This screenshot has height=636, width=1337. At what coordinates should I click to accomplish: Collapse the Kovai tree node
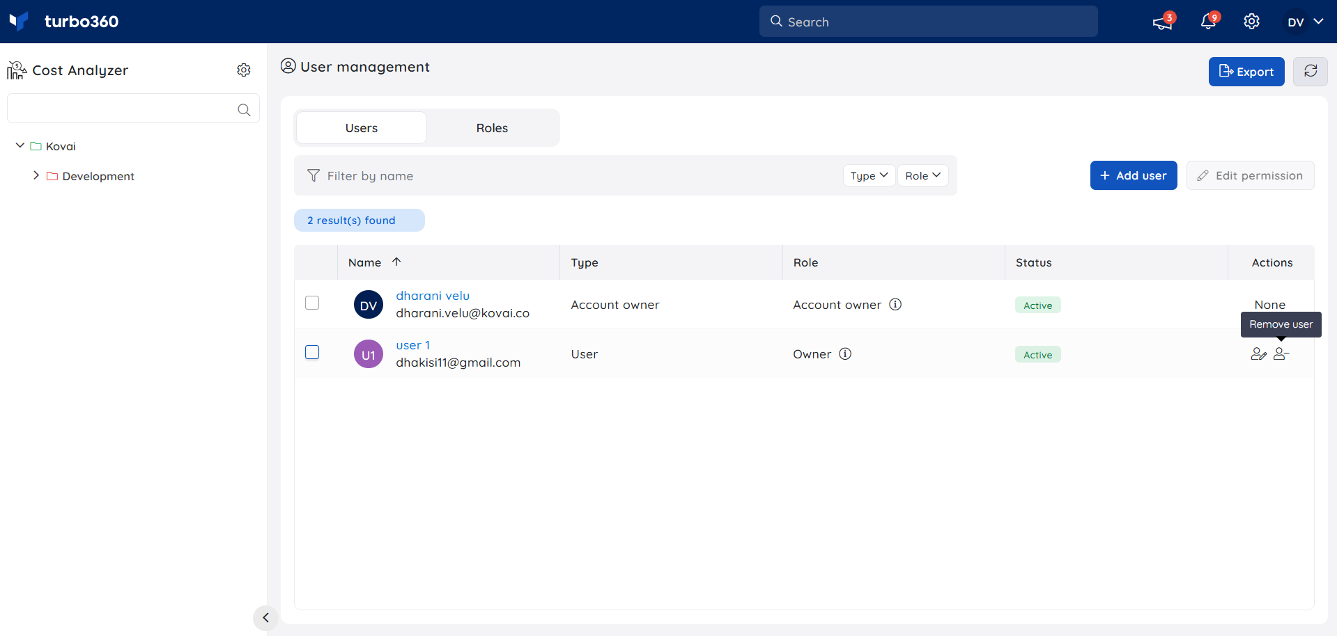pyautogui.click(x=20, y=145)
